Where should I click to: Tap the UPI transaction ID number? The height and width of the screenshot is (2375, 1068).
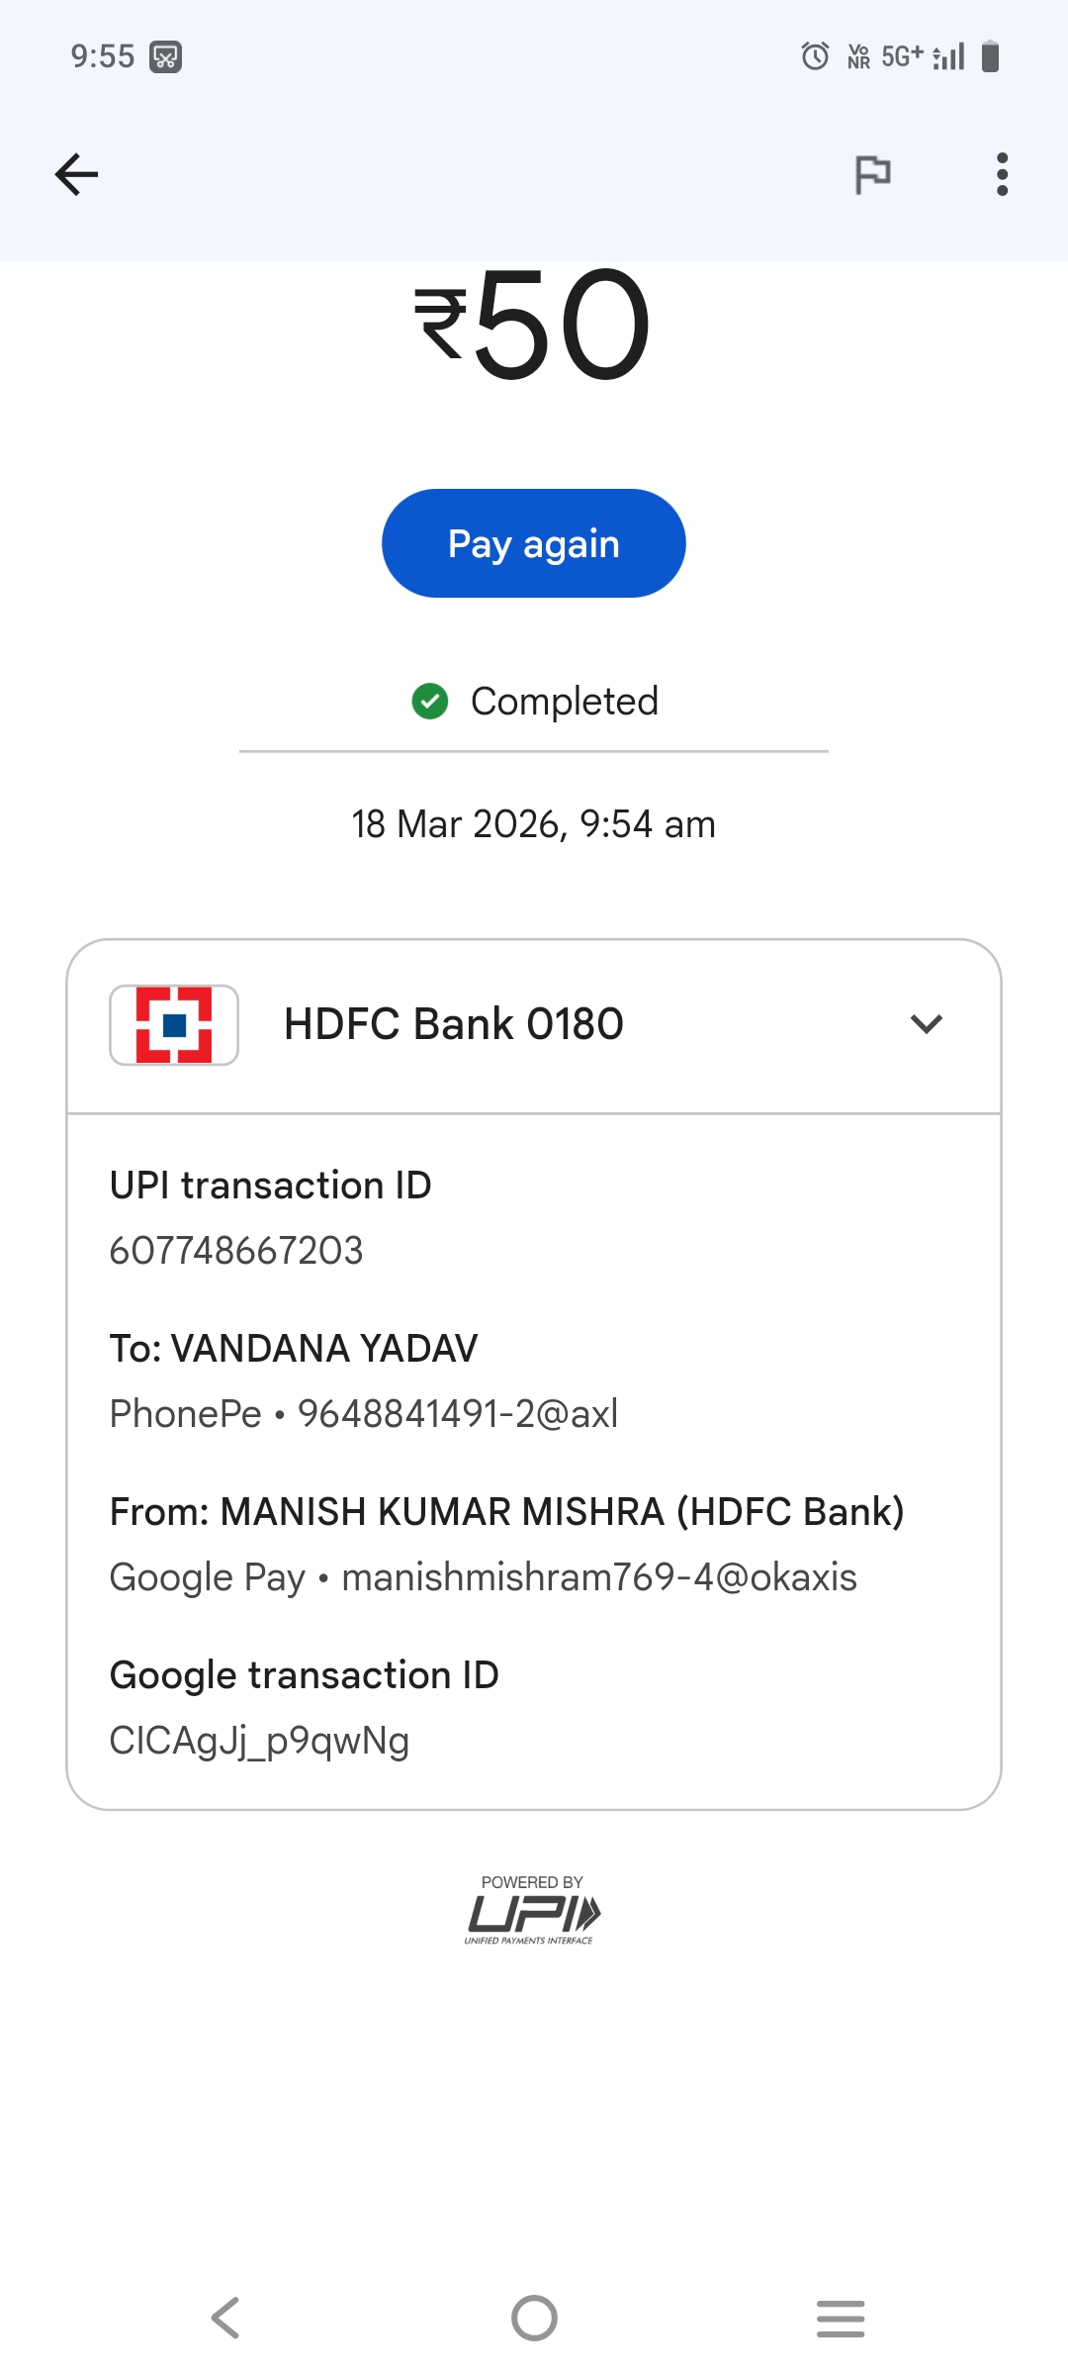coord(236,1251)
